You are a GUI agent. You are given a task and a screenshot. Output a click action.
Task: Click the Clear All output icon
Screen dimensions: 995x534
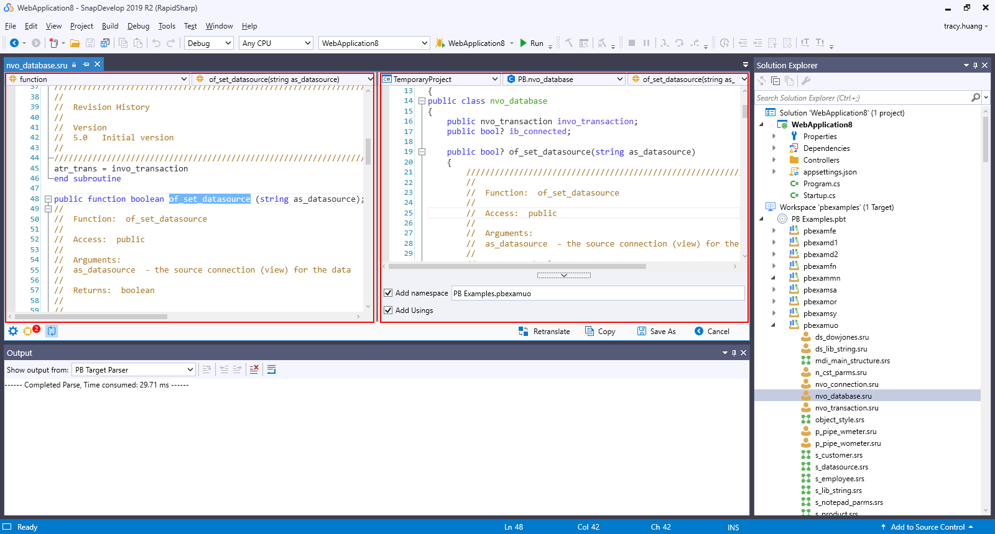(254, 369)
